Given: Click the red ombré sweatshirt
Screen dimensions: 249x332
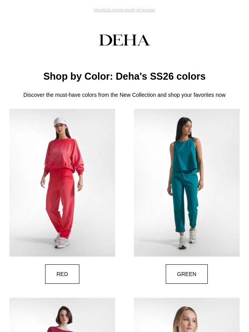Looking at the screenshot, I should coord(63,156).
